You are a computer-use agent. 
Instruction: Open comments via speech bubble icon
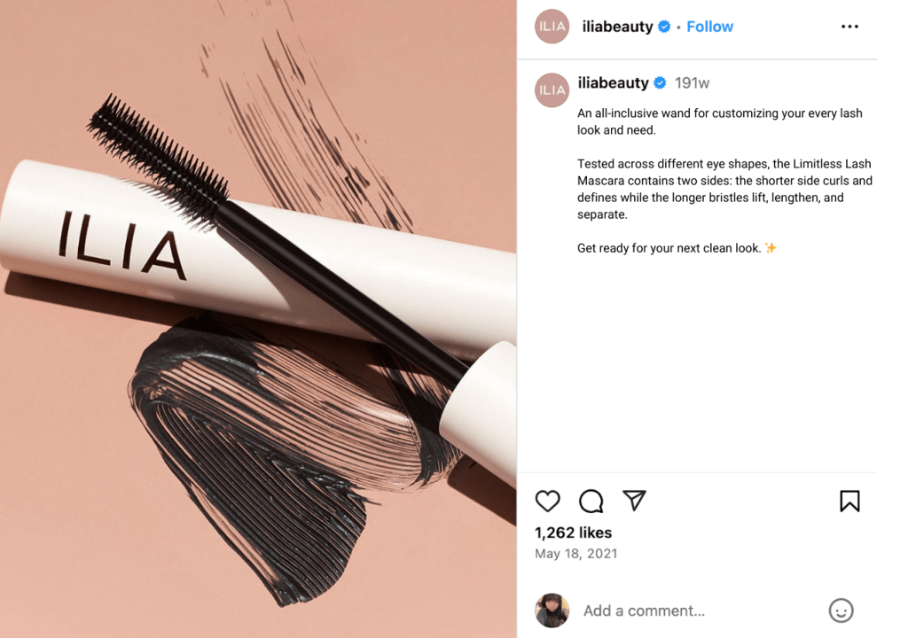(591, 501)
